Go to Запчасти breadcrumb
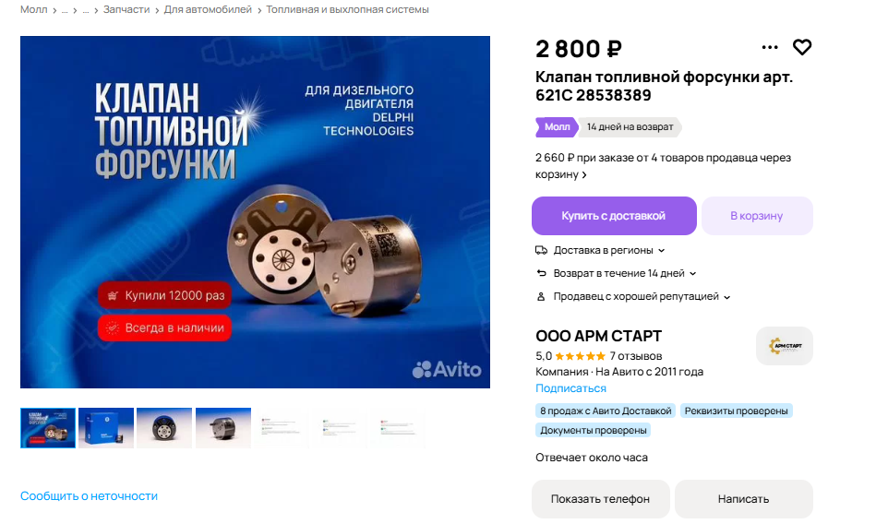The height and width of the screenshot is (524, 876). tap(126, 9)
